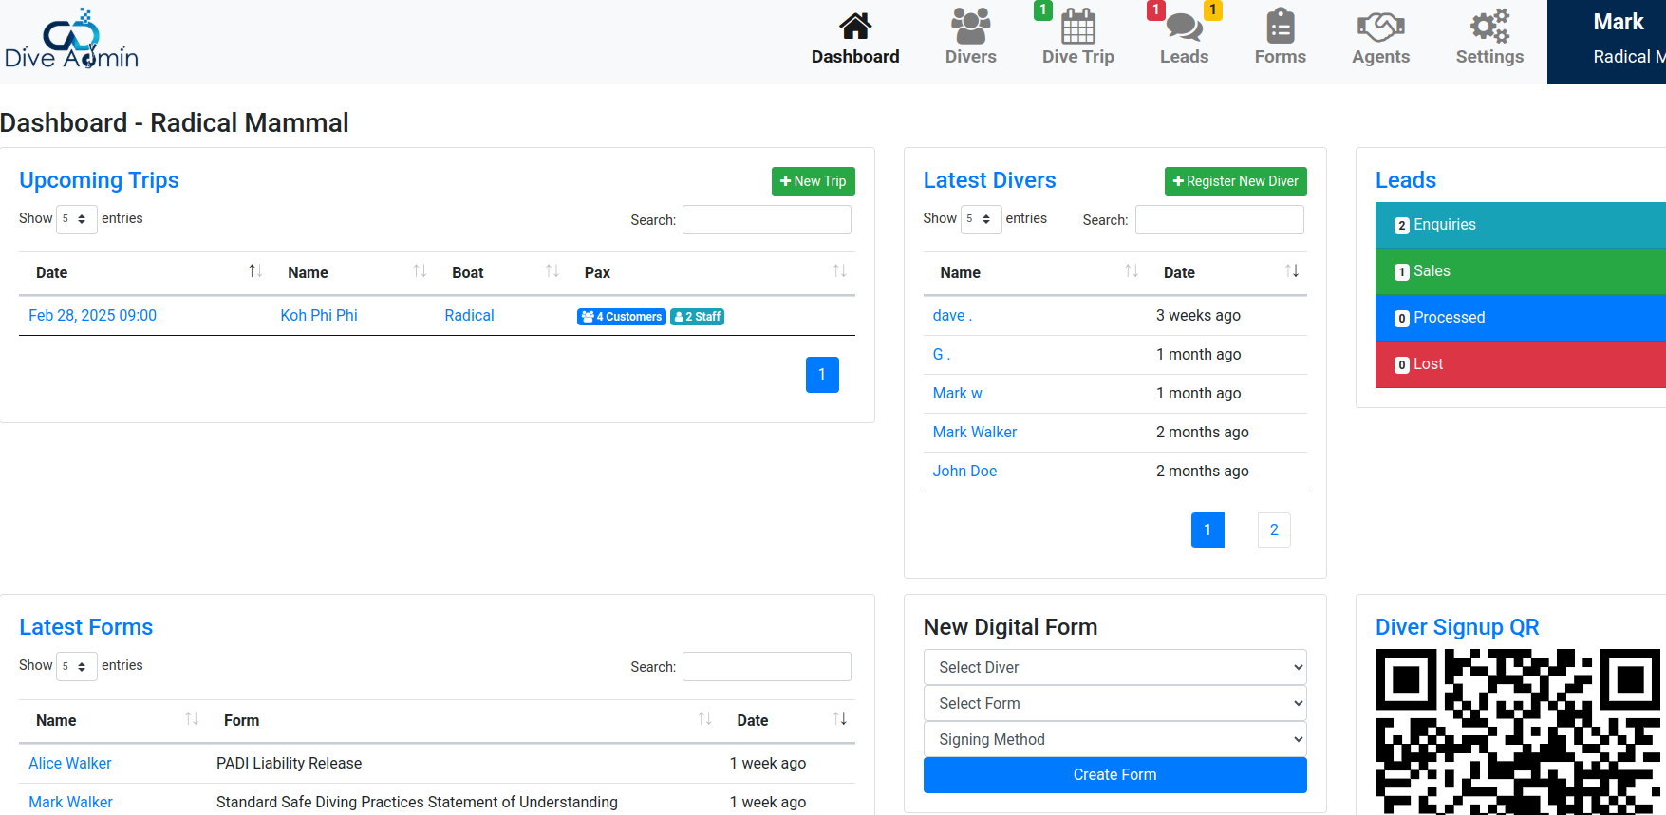Open the Enquiries leads row
This screenshot has width=1666, height=815.
[x=1519, y=225]
